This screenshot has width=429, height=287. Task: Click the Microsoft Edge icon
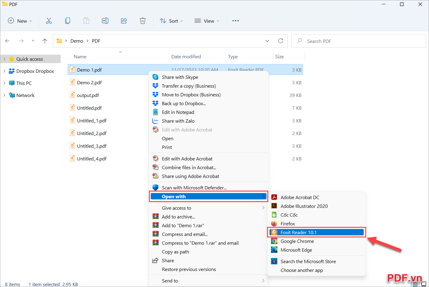(274, 250)
